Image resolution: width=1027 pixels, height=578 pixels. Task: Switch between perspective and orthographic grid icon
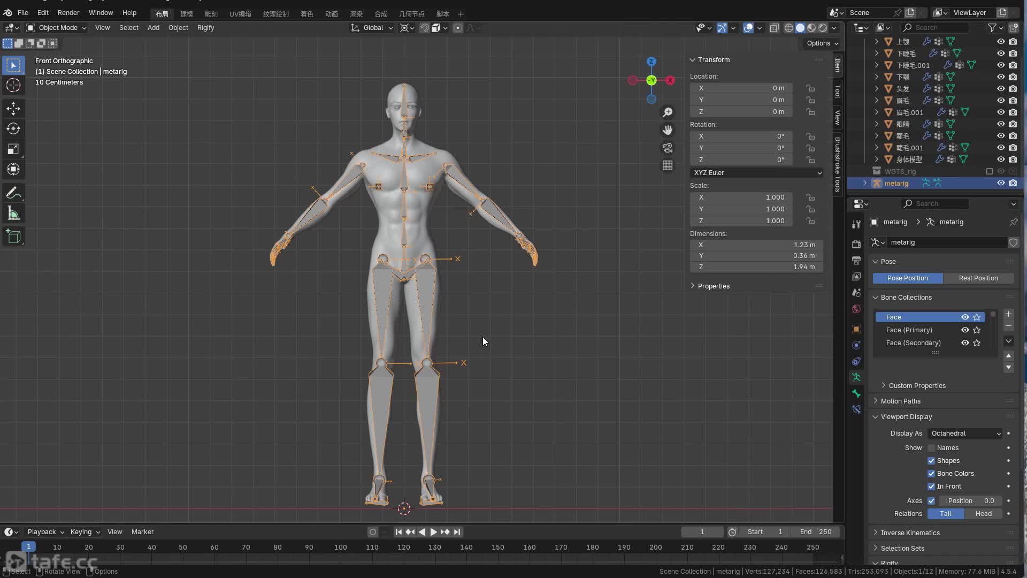(668, 165)
